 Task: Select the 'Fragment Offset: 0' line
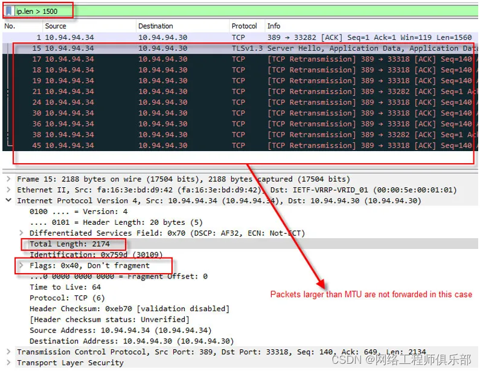(118, 276)
